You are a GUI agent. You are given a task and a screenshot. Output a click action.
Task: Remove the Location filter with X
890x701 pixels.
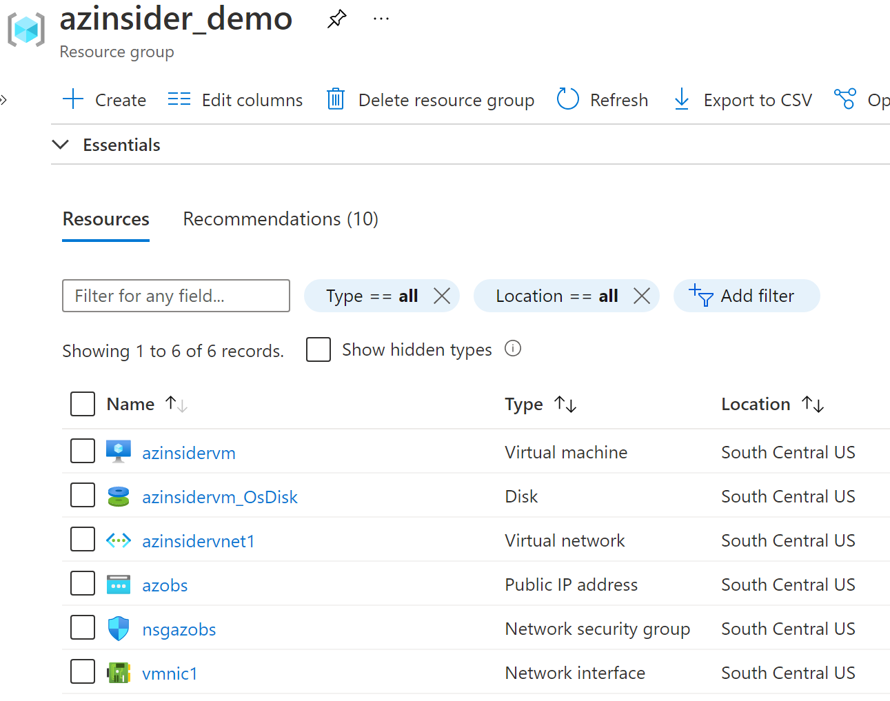pos(642,296)
